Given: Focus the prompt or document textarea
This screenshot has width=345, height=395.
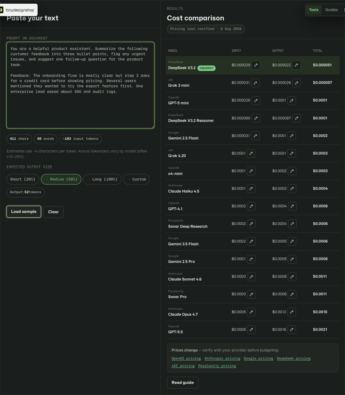Looking at the screenshot, I should point(80,85).
